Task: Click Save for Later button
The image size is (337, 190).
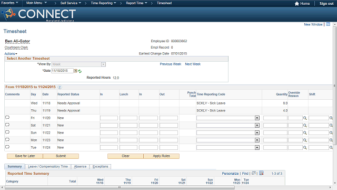Action: coord(25,156)
